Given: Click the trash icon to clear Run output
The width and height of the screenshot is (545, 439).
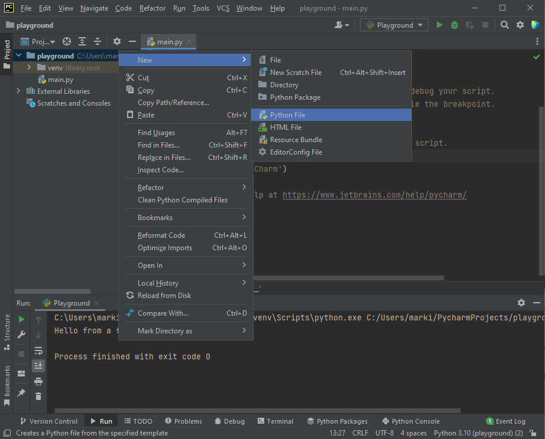Looking at the screenshot, I should (38, 397).
